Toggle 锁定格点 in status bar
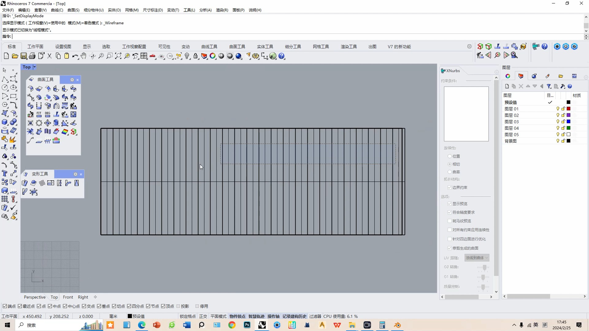This screenshot has height=331, width=589. [x=187, y=316]
